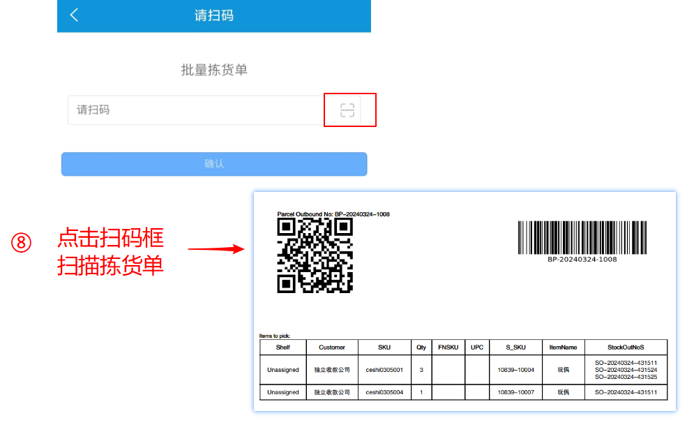Click the QR code on the picking sheet
Screen dimensions: 687x448
[x=315, y=255]
